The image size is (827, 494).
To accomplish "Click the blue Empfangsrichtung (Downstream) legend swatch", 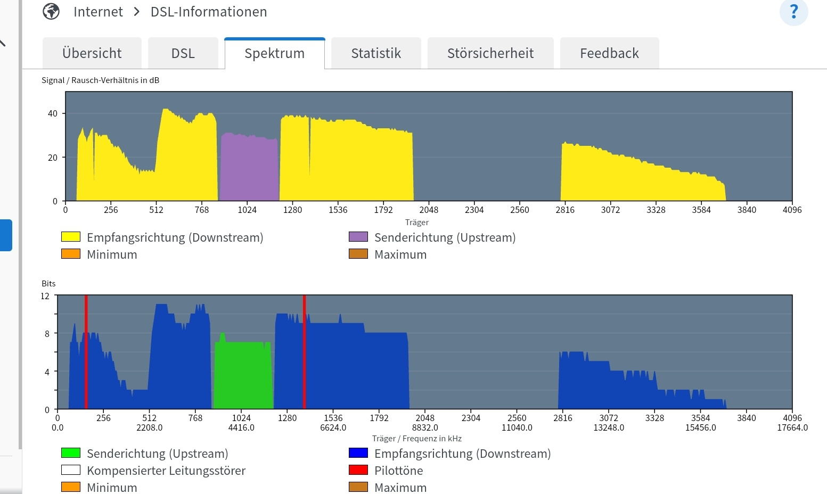I will [357, 452].
